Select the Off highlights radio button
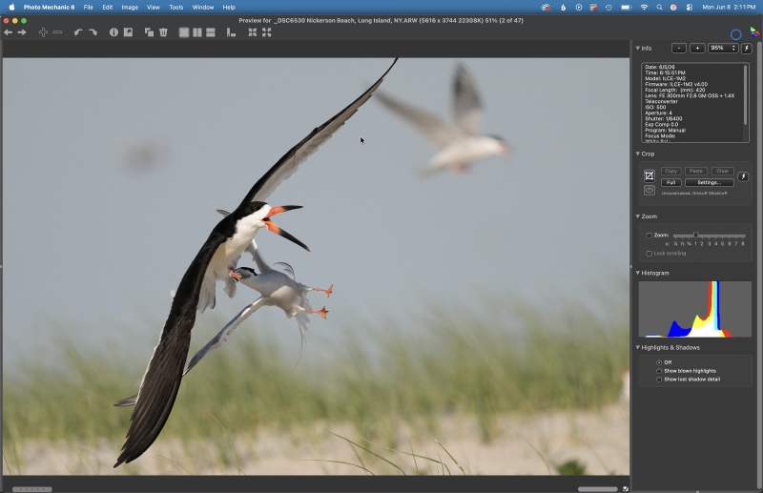The image size is (763, 493). (659, 362)
